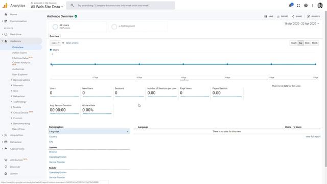Click the Conversions flag icon
This screenshot has width=327, height=184.
6,149
